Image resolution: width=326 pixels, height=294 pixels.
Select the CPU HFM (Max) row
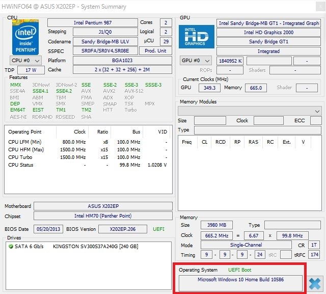pyautogui.click(x=88, y=150)
